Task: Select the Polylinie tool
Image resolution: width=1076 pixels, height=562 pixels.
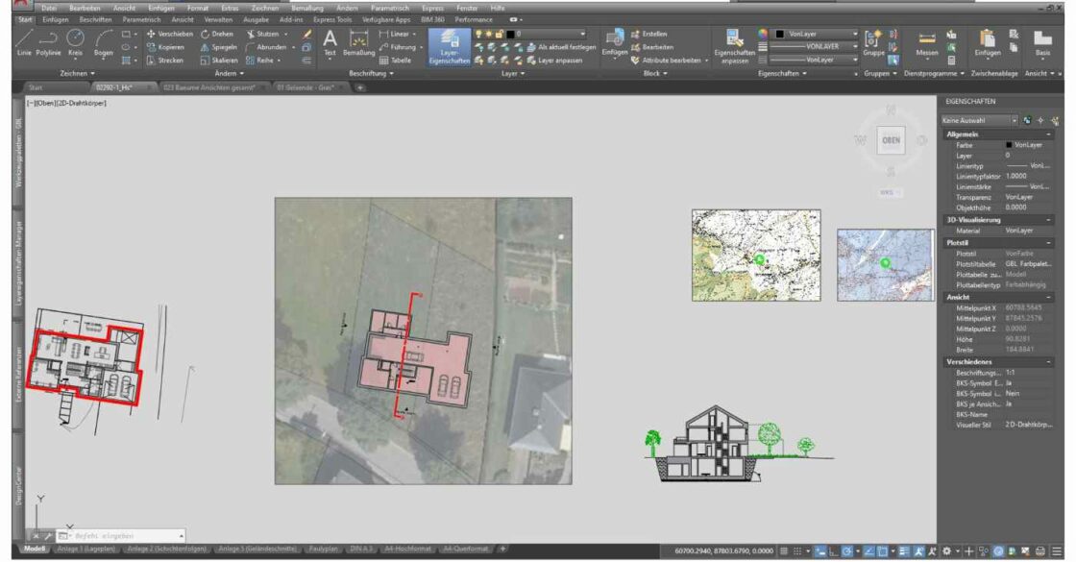Action: (48, 43)
